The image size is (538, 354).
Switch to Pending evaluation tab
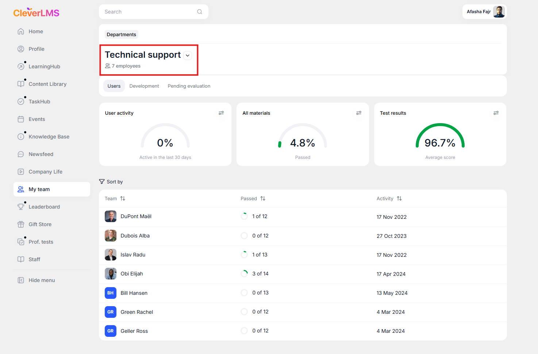pyautogui.click(x=189, y=86)
